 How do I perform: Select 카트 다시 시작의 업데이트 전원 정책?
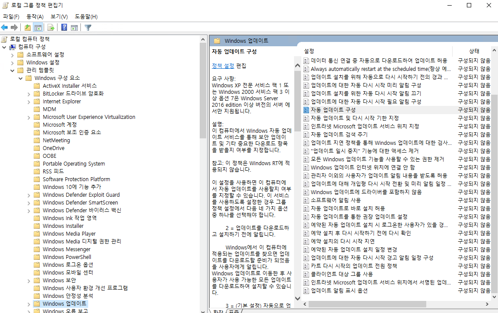point(354,266)
